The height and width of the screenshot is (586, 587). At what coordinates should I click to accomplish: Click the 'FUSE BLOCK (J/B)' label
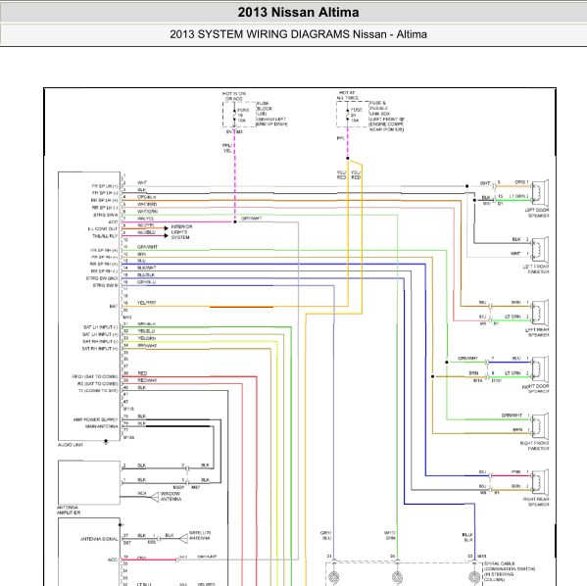point(265,108)
